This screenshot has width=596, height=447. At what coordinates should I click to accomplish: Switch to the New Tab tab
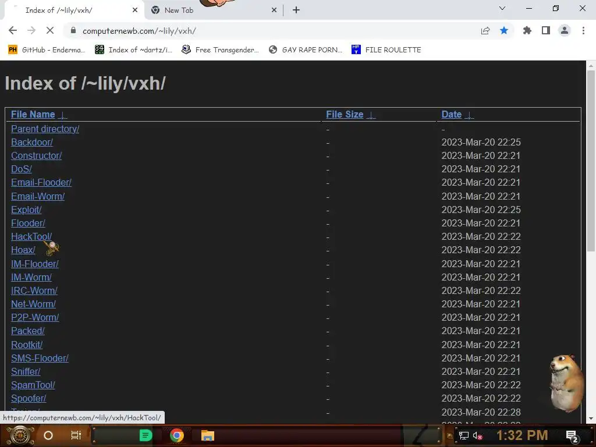214,10
